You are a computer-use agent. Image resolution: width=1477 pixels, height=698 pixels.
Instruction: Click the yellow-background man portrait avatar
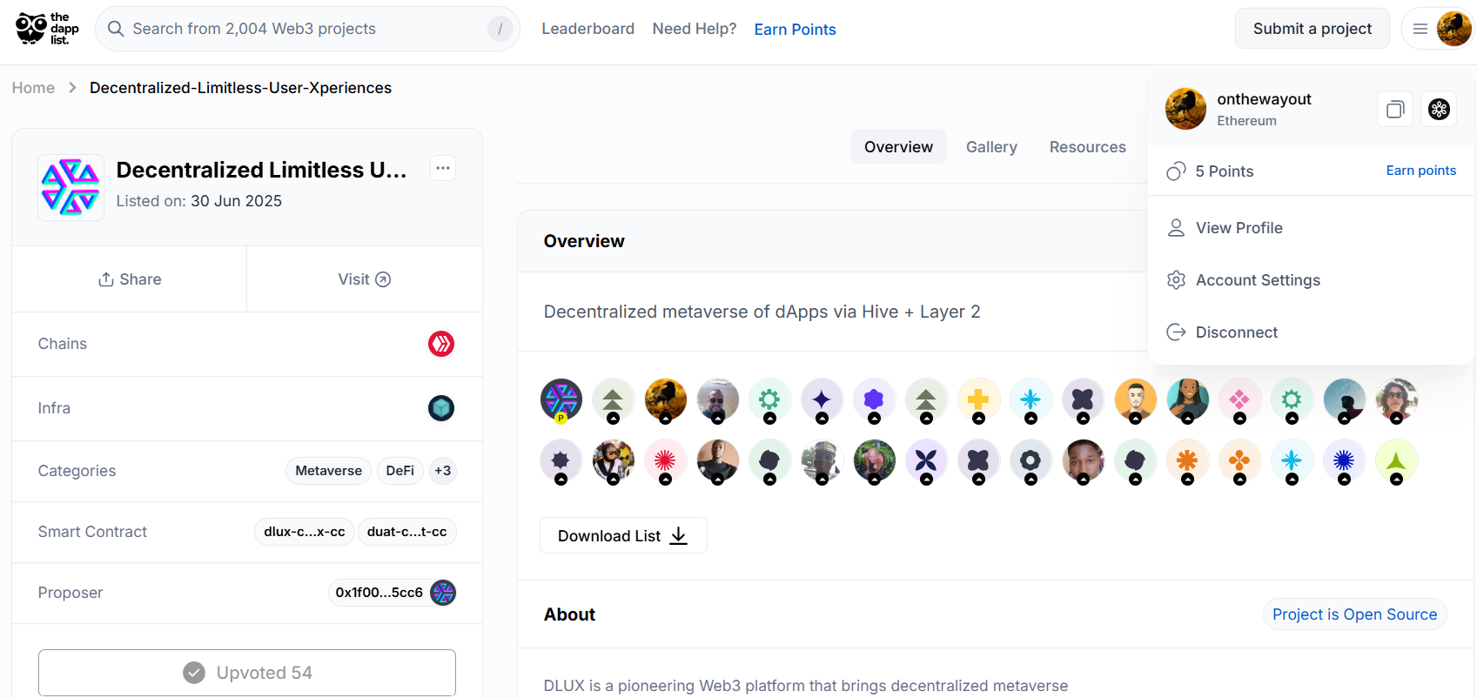pos(1135,400)
